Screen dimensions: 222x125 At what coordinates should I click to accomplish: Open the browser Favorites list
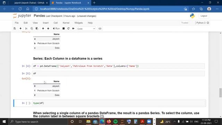pos(194,9)
